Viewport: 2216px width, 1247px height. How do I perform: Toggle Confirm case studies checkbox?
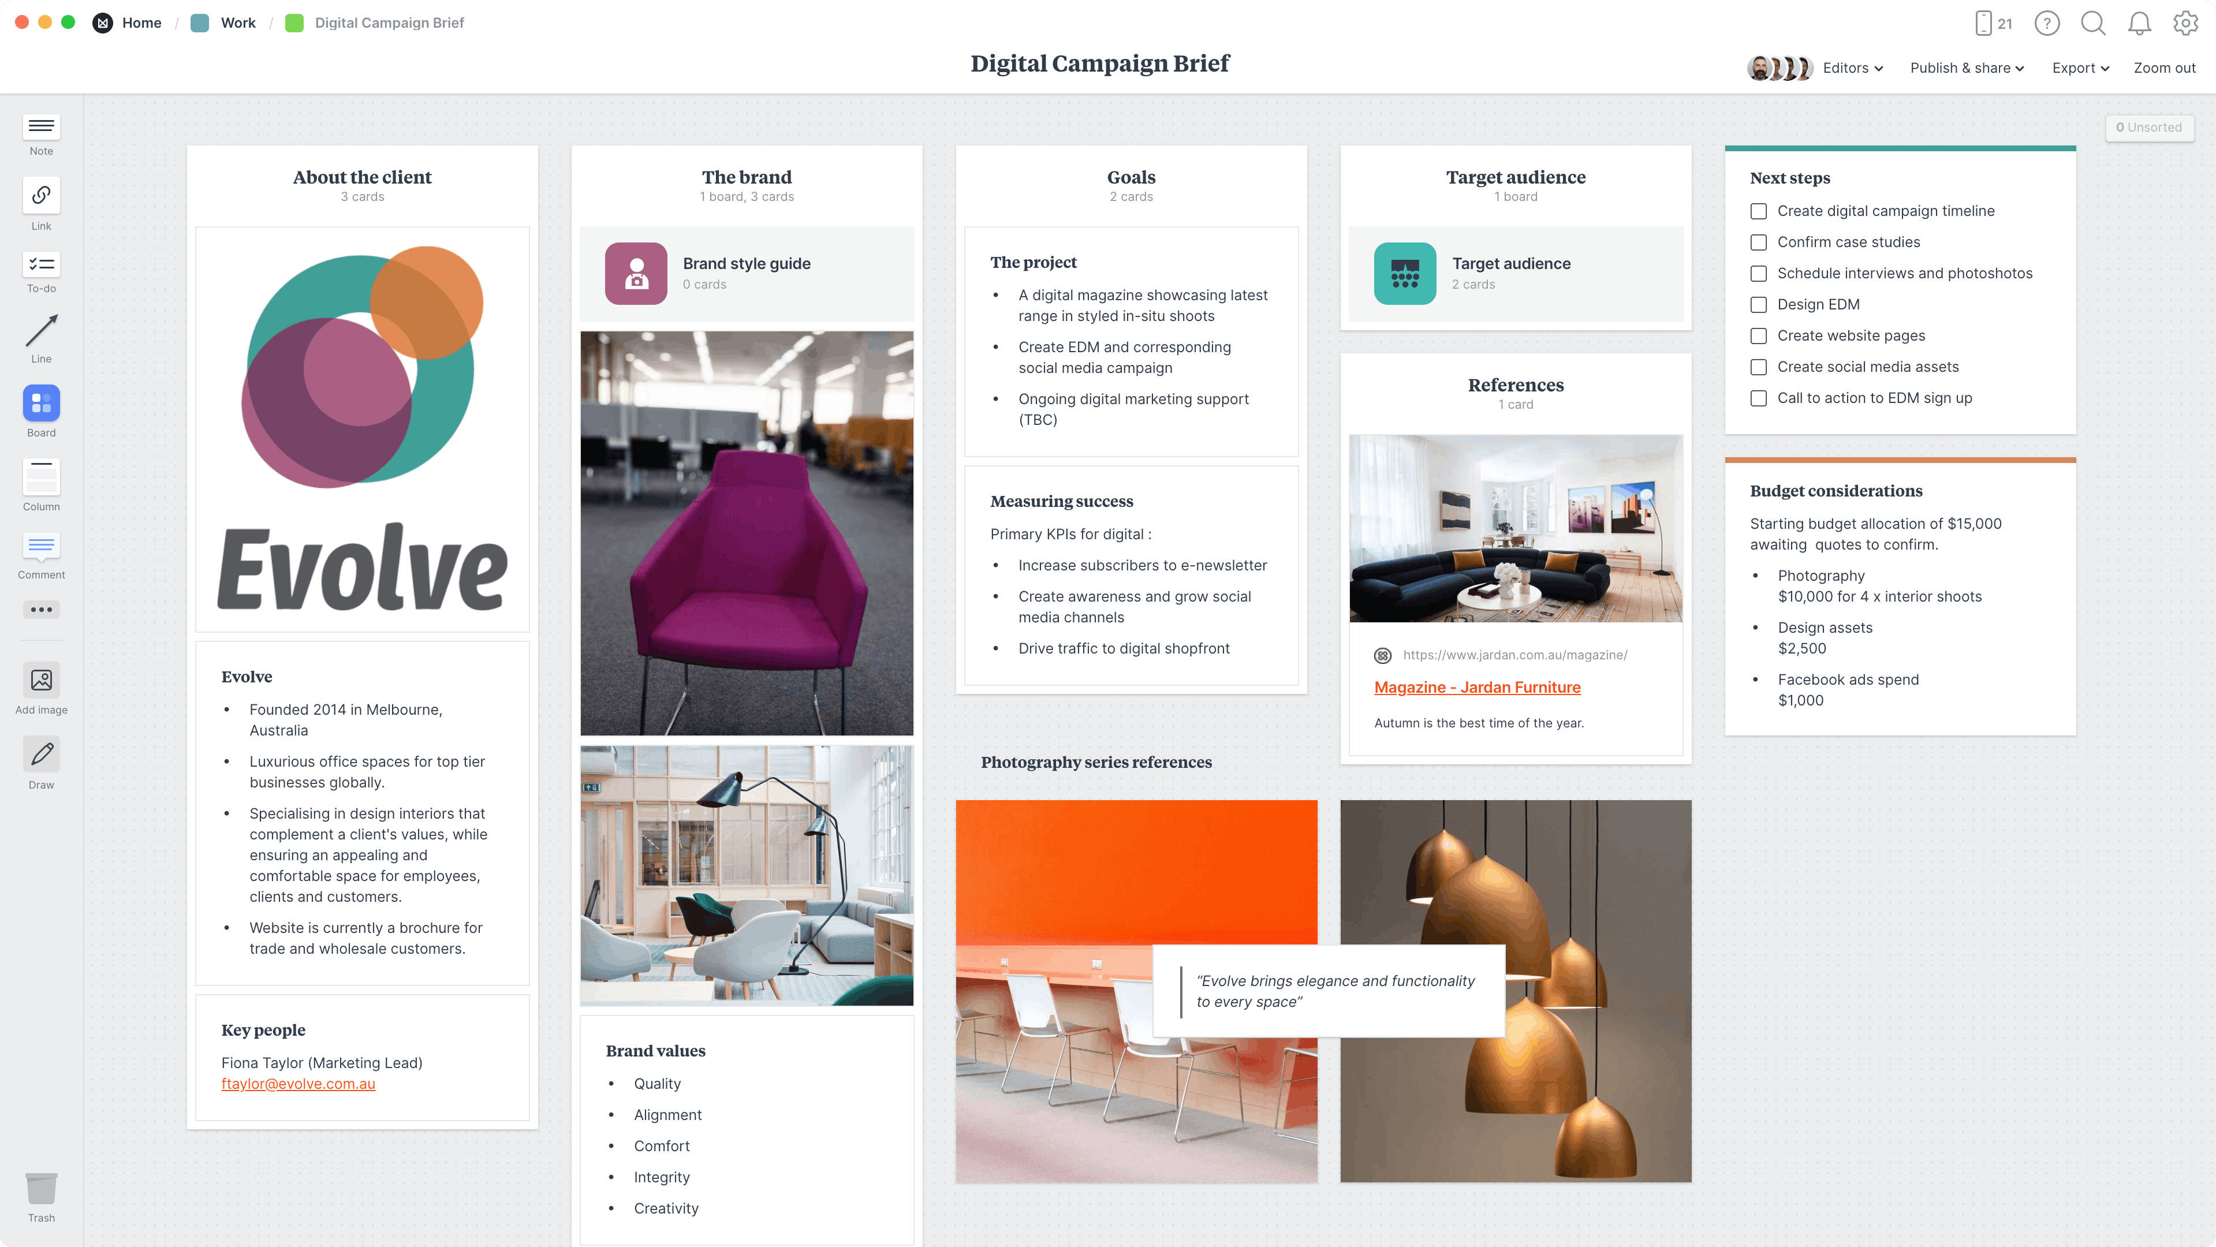tap(1759, 242)
